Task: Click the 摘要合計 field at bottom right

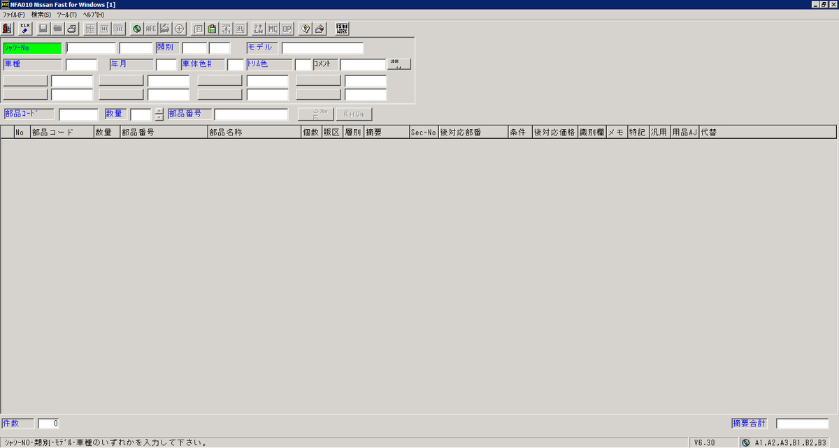Action: pos(803,424)
